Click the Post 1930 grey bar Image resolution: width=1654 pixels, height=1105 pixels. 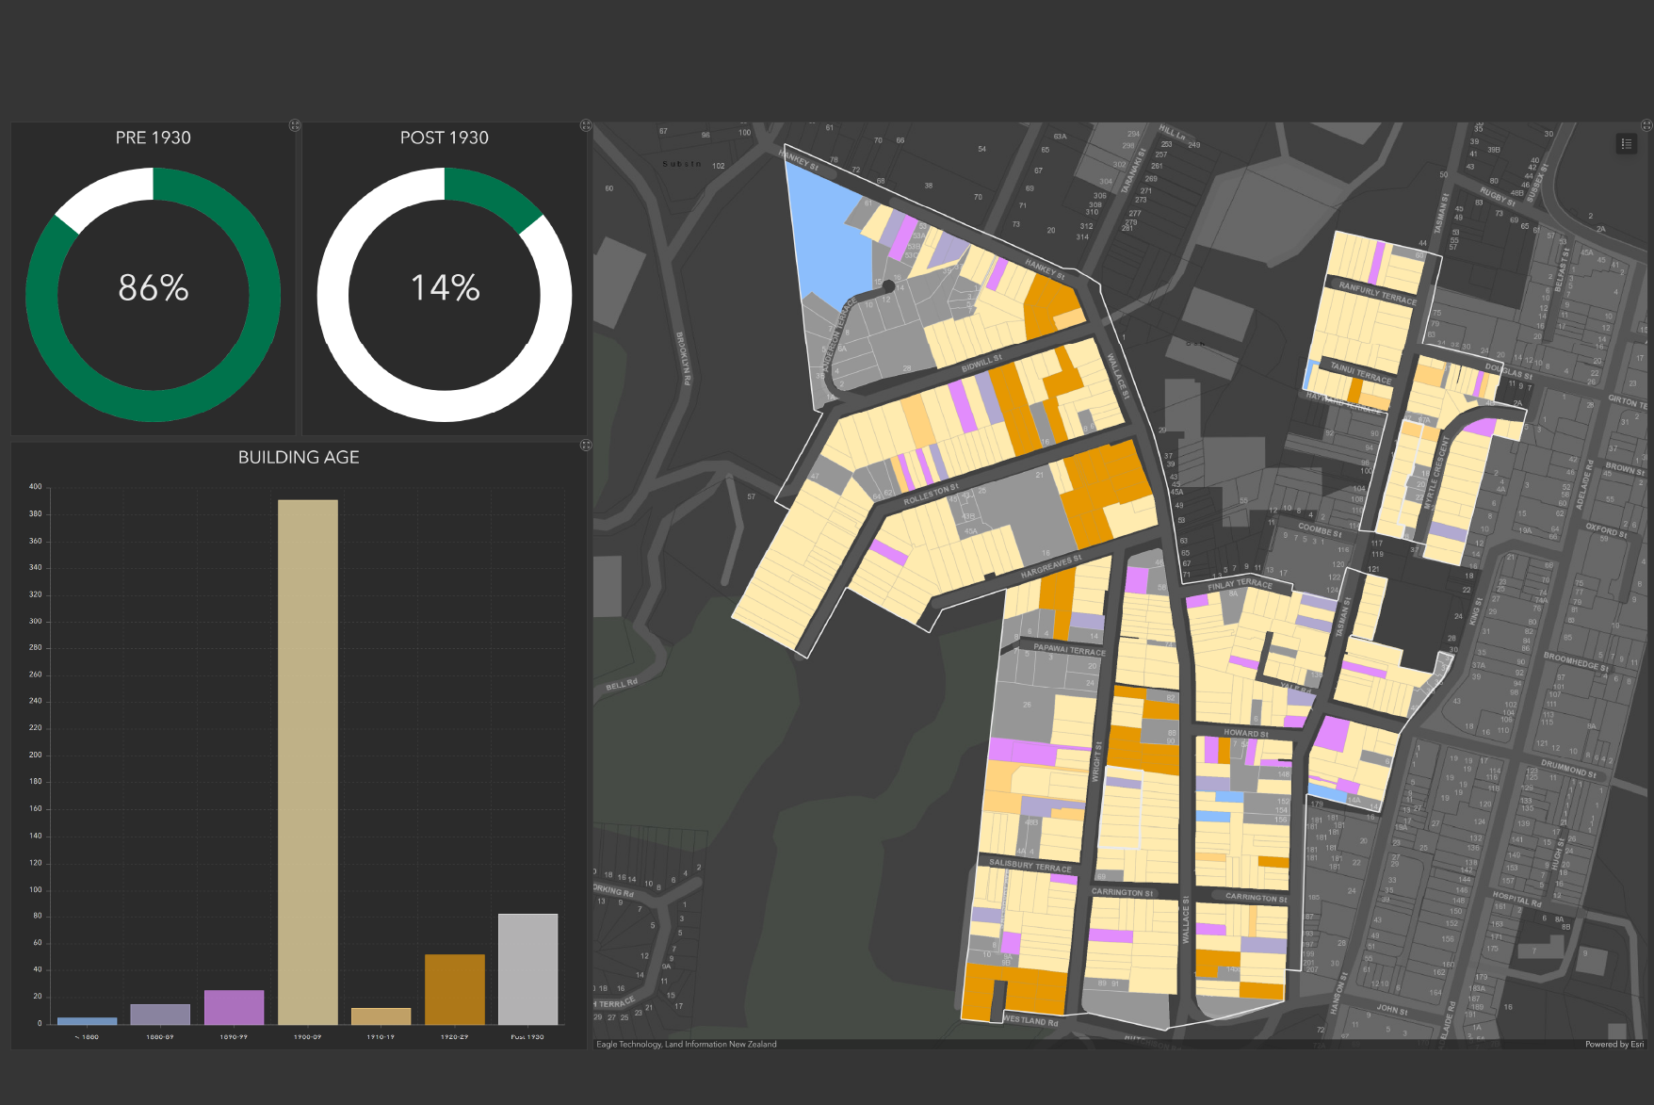pyautogui.click(x=527, y=968)
